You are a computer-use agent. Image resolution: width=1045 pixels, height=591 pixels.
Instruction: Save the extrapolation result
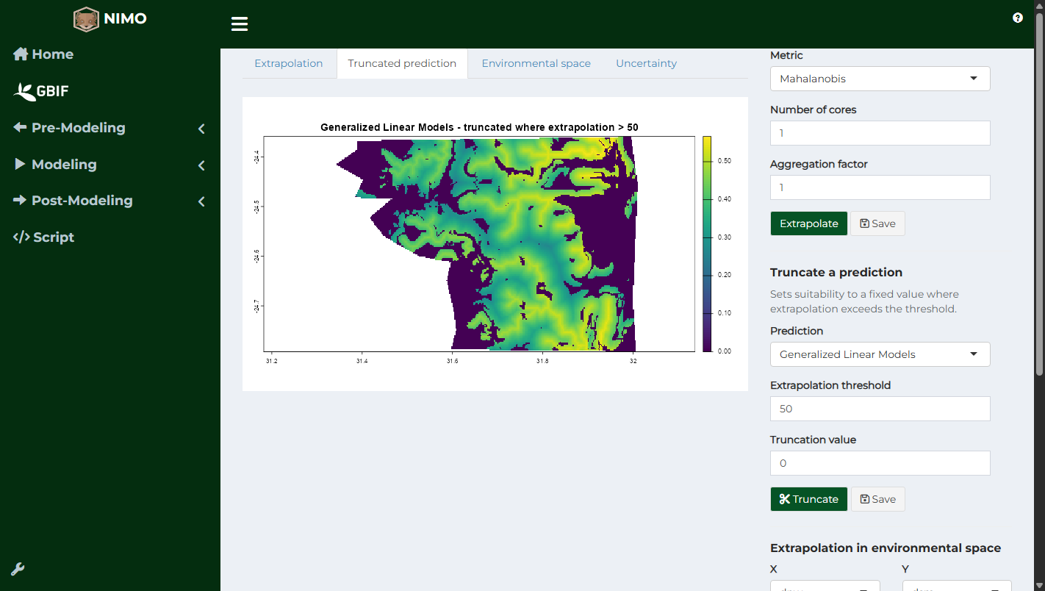(877, 223)
